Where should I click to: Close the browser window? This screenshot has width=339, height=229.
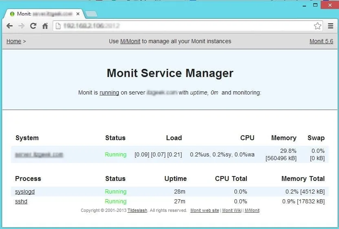pos(330,5)
